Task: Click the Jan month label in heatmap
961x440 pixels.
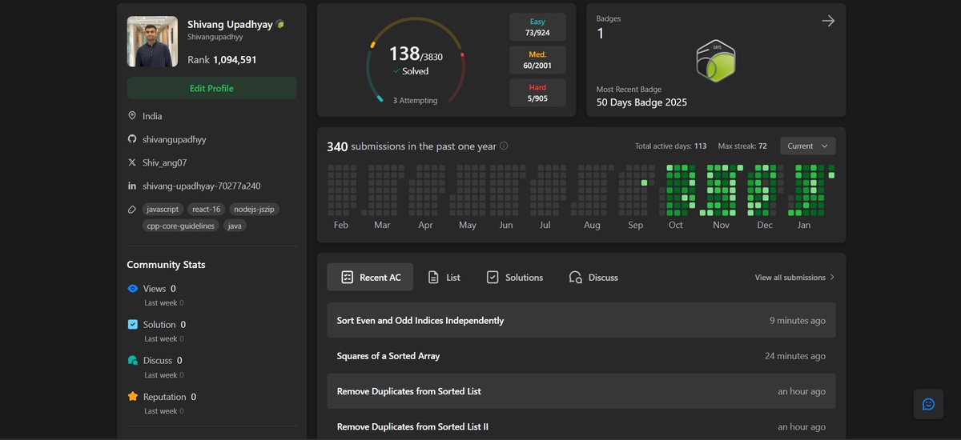Action: pos(804,225)
